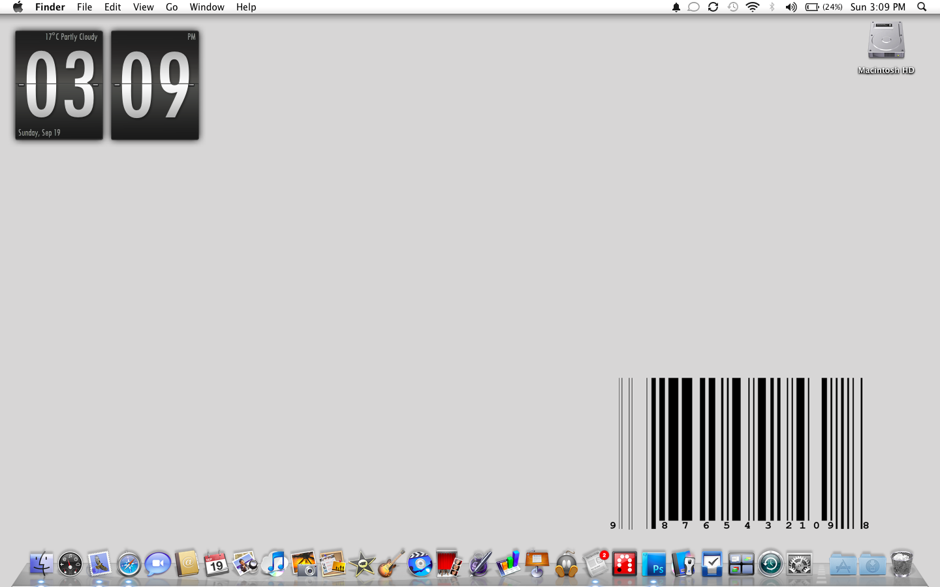Viewport: 940px width, 587px height.
Task: Open the Spaces icon in the Dock
Action: [x=741, y=564]
